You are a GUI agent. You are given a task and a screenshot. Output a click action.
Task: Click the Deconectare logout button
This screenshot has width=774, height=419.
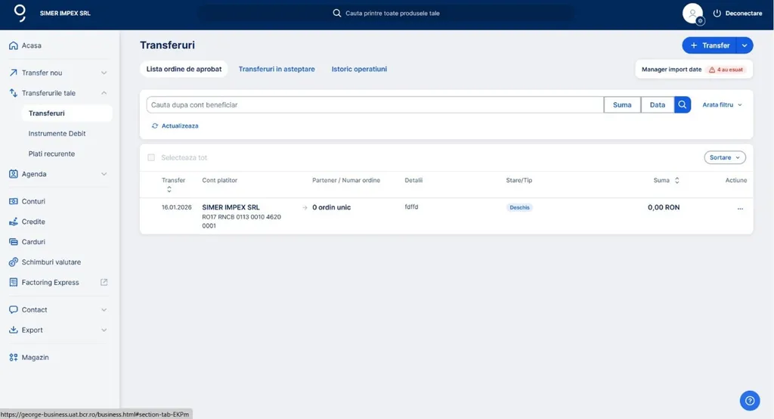[x=738, y=14]
